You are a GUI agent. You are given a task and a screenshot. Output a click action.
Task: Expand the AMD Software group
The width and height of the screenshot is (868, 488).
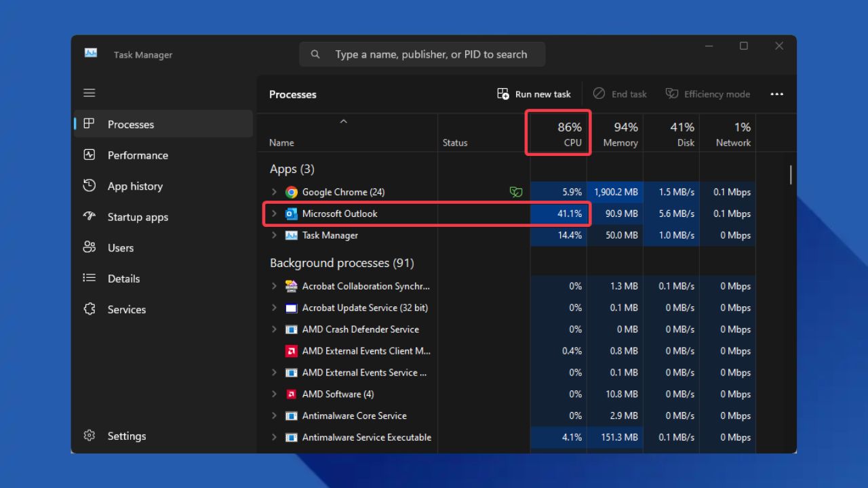pos(273,394)
